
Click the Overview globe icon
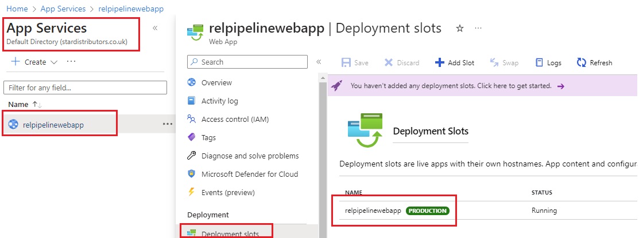192,82
